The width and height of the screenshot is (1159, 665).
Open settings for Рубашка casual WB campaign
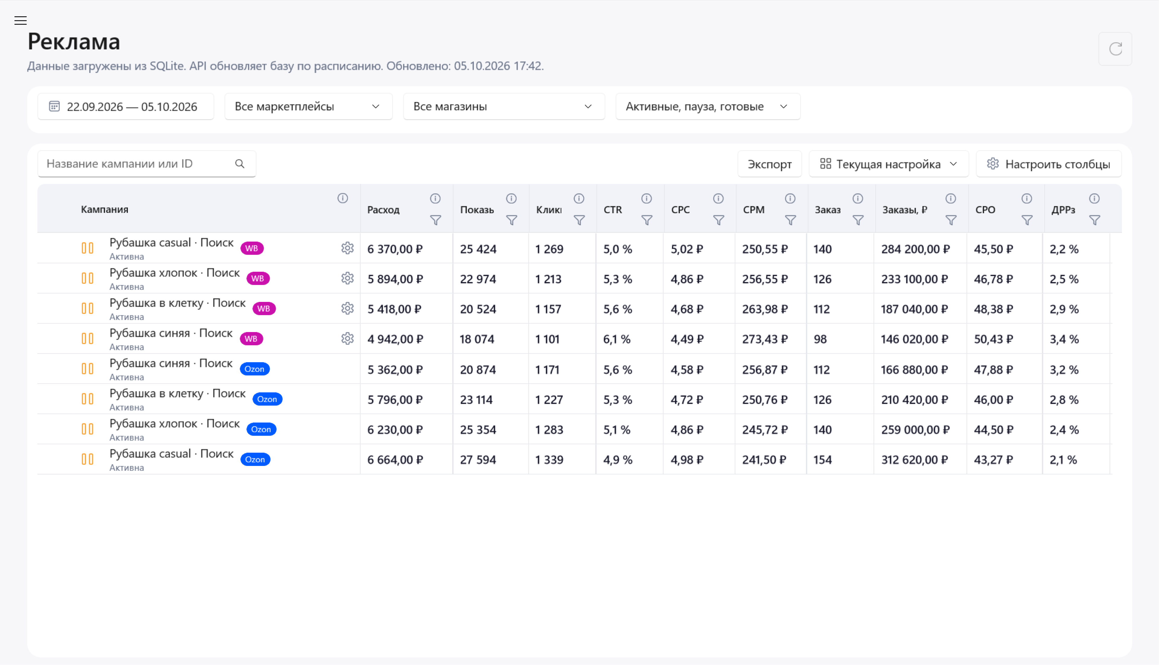coord(348,248)
